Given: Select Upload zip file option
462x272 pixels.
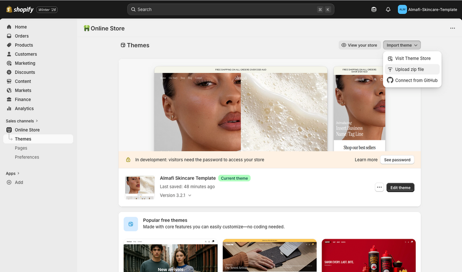Looking at the screenshot, I should [409, 69].
